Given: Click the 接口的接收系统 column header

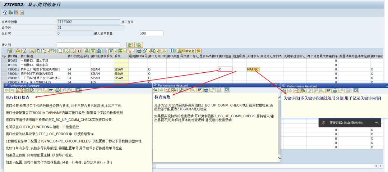Looking at the screenshot, I should (102, 56).
